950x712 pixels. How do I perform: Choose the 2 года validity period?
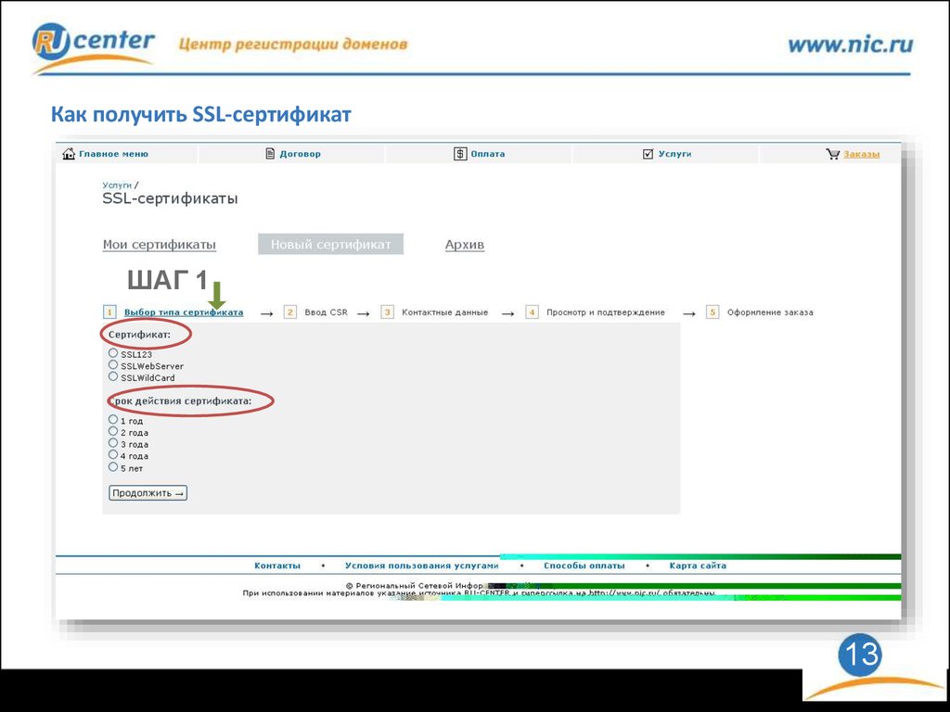pos(113,431)
